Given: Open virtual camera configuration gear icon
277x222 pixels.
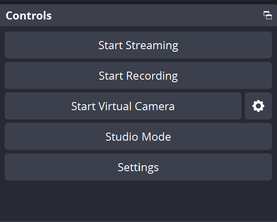Looking at the screenshot, I should pos(258,106).
